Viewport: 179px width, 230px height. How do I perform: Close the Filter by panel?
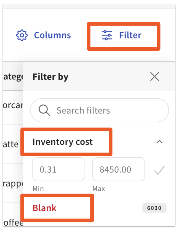click(155, 77)
